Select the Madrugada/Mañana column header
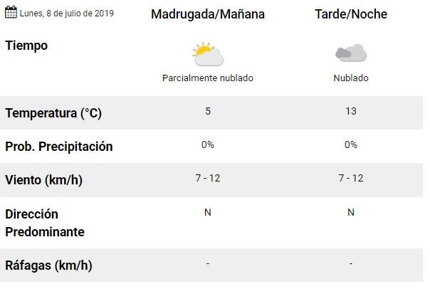Image resolution: width=430 pixels, height=289 pixels. 208,14
